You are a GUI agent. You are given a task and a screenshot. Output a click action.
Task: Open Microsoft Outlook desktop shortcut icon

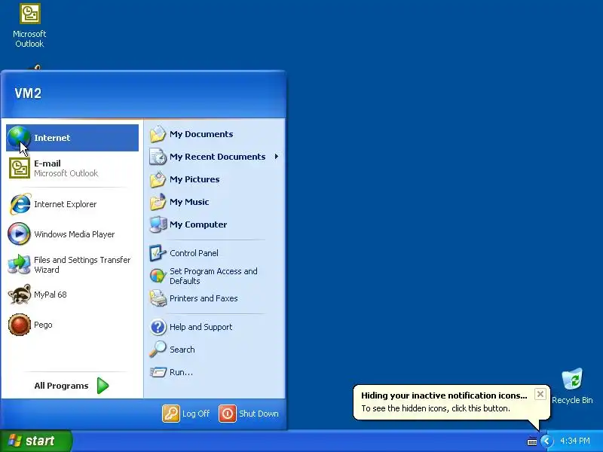30,14
